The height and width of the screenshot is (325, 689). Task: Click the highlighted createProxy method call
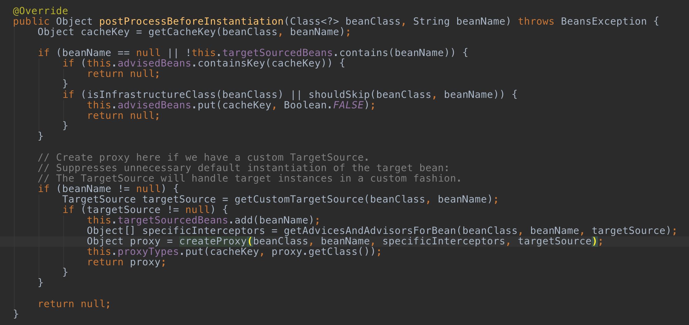point(213,241)
